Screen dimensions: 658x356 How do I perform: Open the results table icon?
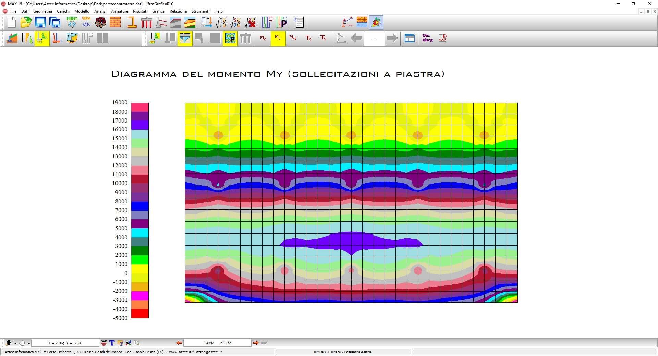coord(410,38)
